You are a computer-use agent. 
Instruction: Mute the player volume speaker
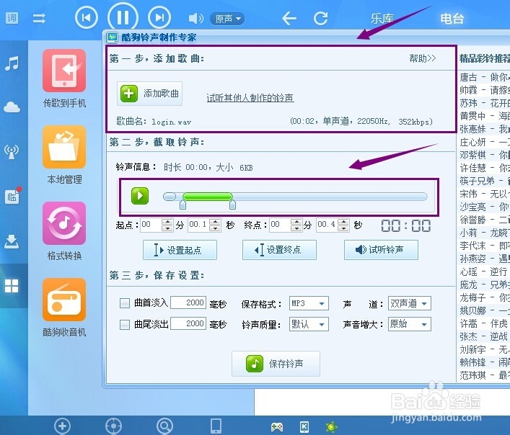pos(195,19)
